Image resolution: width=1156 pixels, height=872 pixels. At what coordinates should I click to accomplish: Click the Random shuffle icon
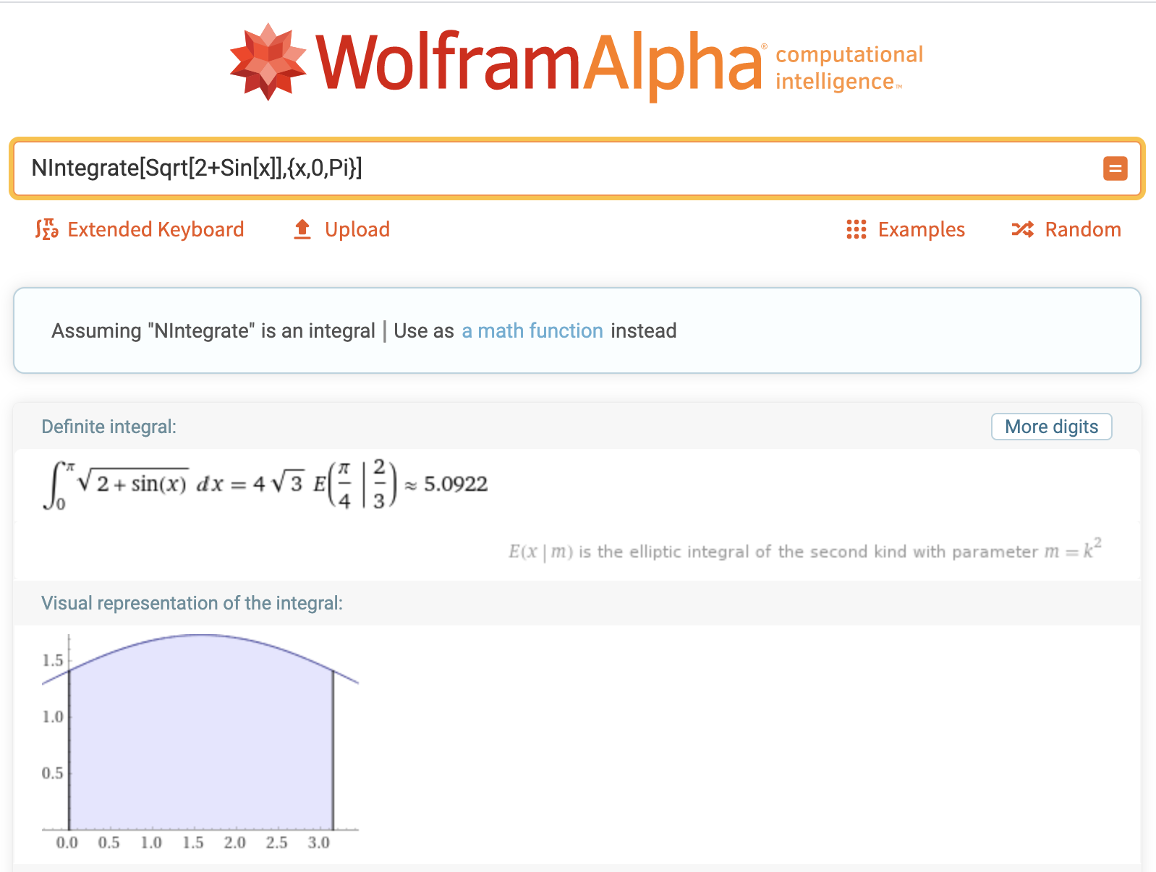pyautogui.click(x=1023, y=229)
